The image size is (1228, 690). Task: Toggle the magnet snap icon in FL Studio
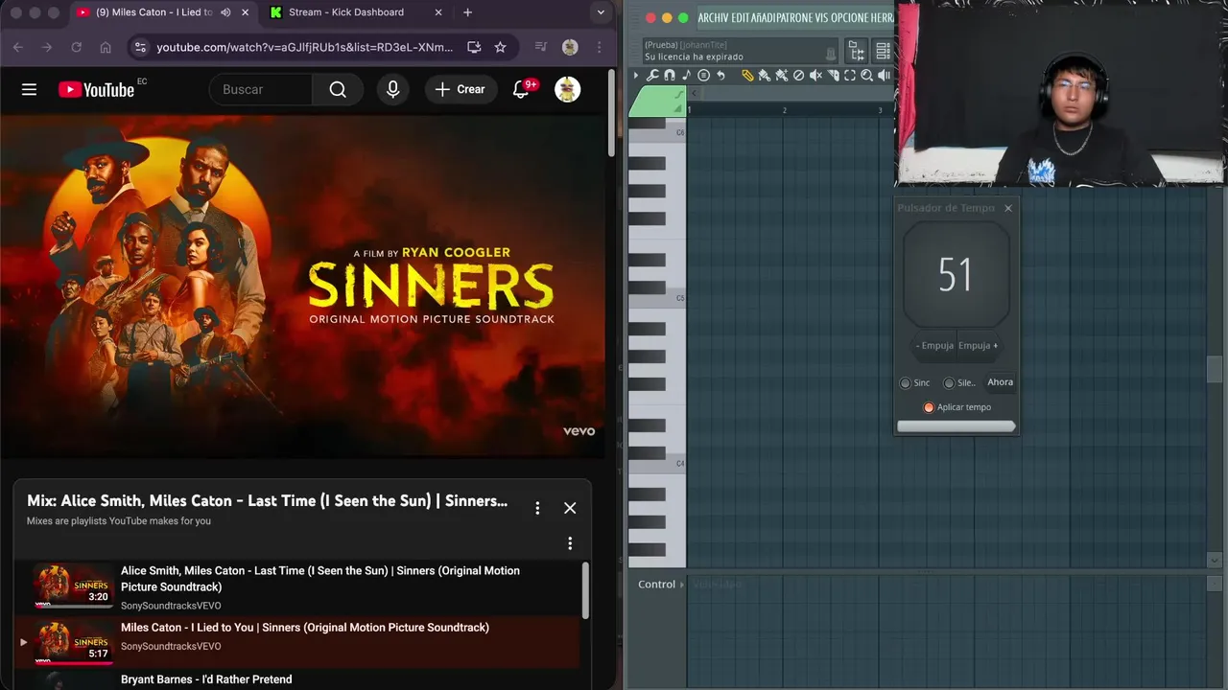click(670, 75)
